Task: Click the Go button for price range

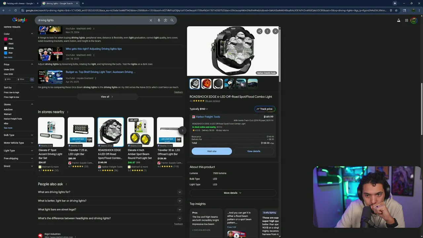Action: (32, 79)
